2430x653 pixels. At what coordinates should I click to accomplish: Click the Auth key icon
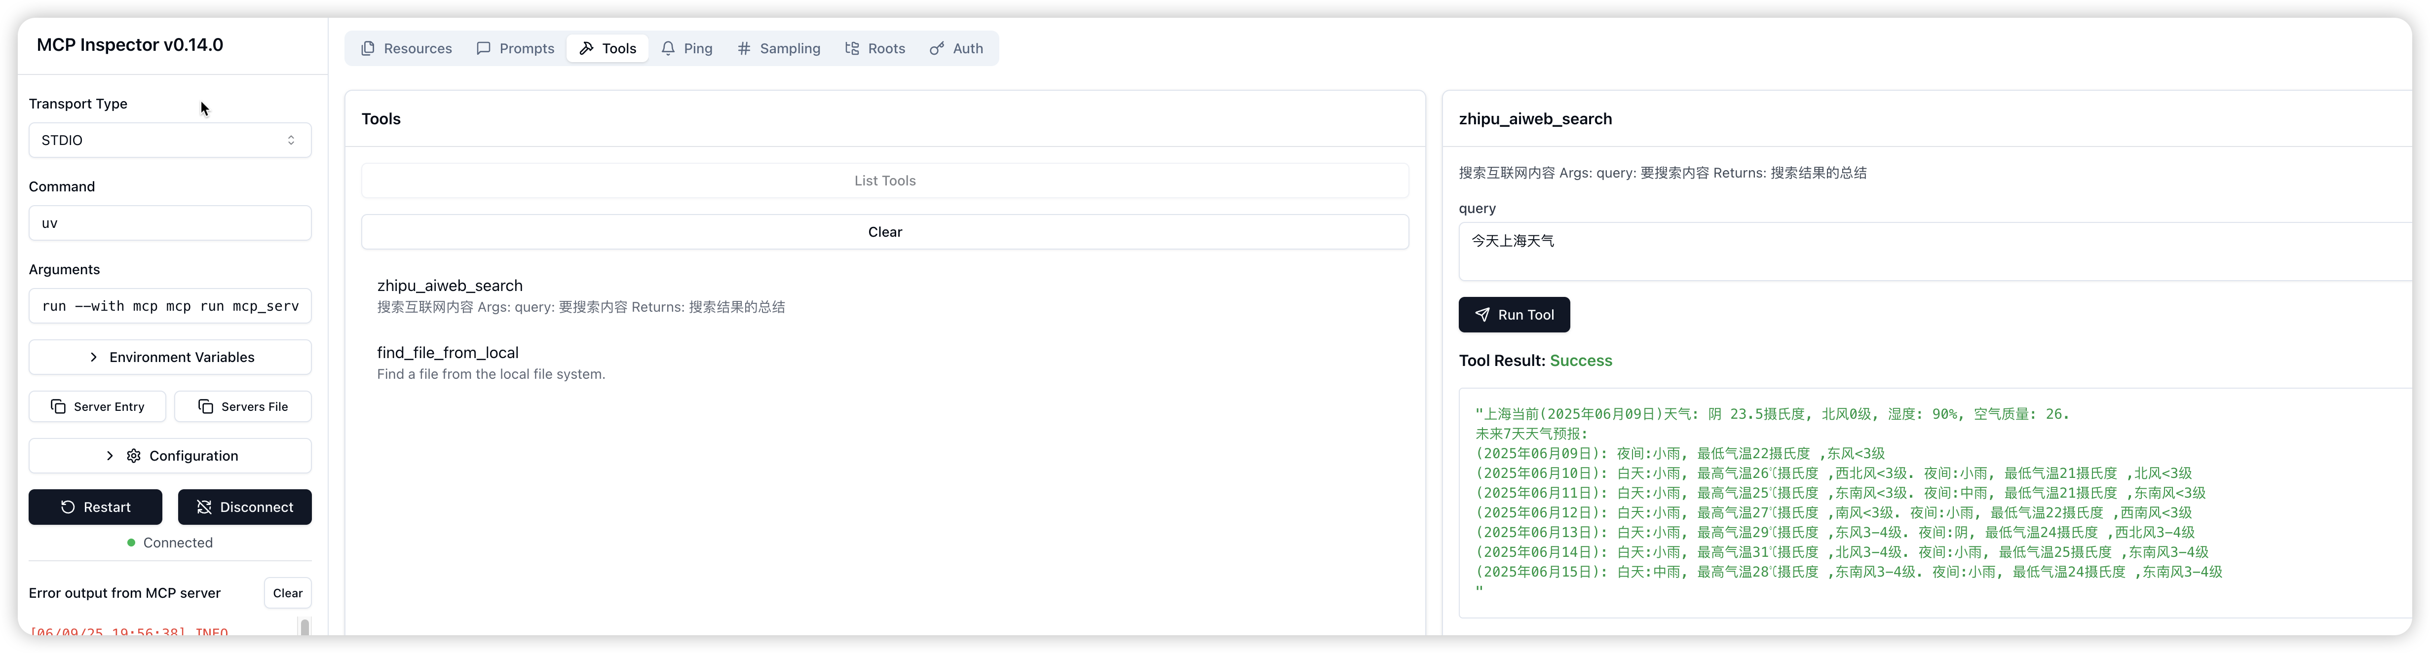[x=937, y=48]
